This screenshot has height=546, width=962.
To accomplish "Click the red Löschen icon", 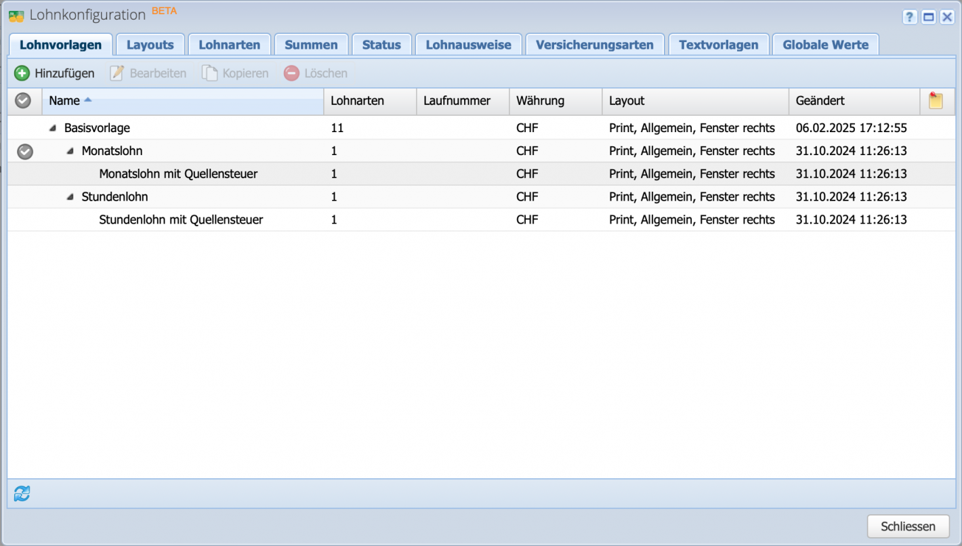I will pos(291,72).
